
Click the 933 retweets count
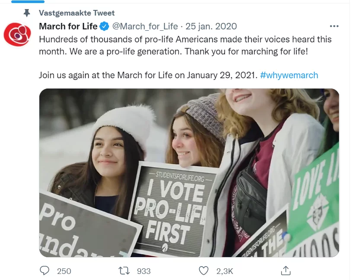click(x=144, y=271)
